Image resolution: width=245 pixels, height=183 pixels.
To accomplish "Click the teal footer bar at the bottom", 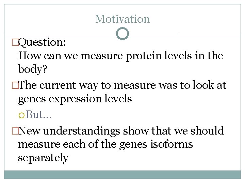I will [122, 175].
